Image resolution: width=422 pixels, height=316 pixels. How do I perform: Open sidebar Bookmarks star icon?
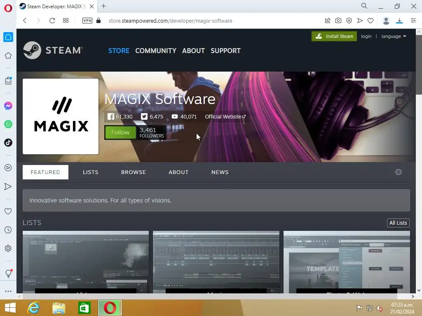coord(8,56)
